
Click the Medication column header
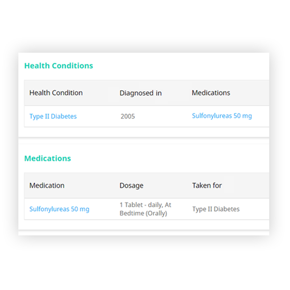[46, 186]
